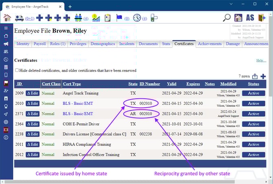Screen dimensions: 273x184
Task: Sort certificates by State column header
Action: coord(133,84)
